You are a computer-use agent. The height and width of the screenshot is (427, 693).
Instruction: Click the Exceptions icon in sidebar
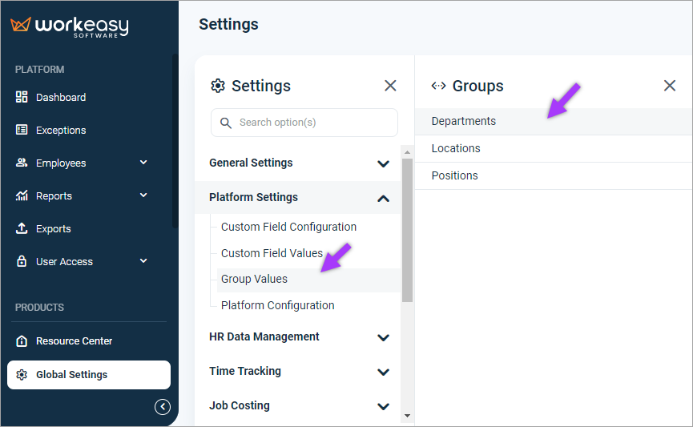point(22,130)
